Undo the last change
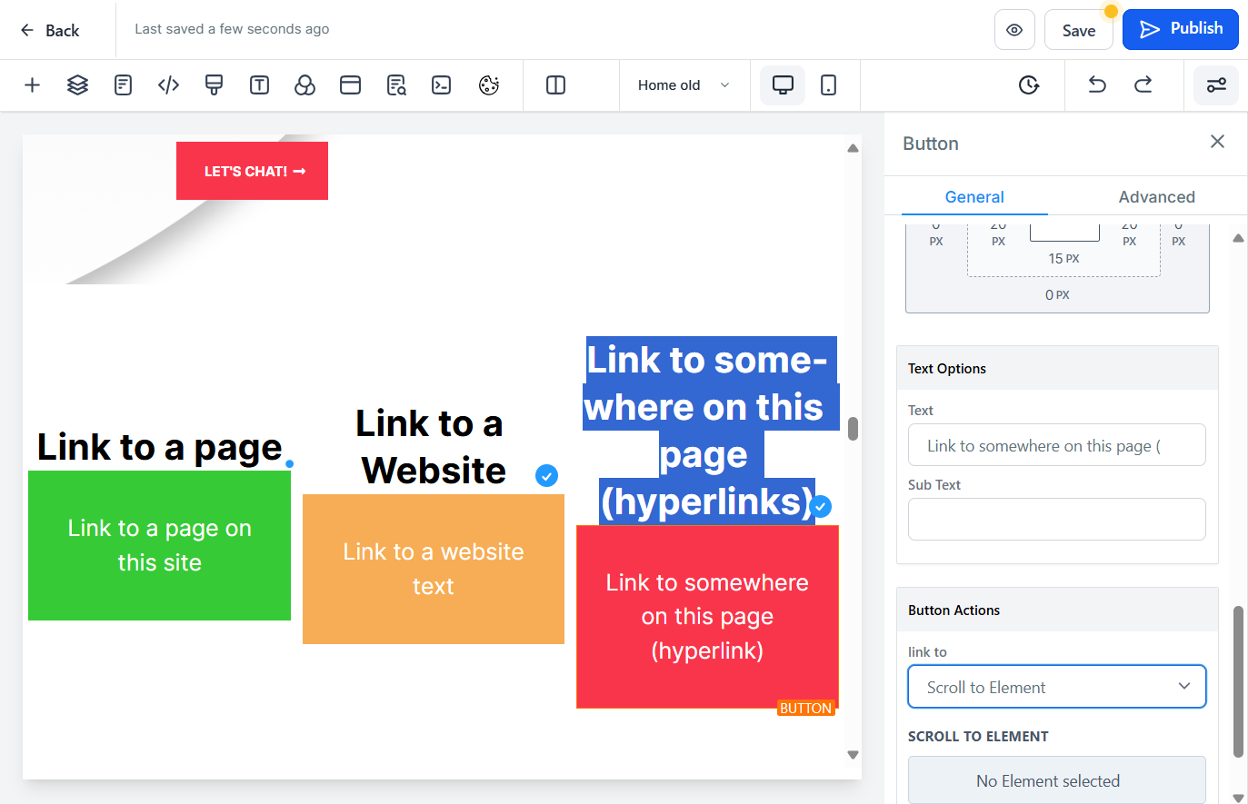The image size is (1248, 804). 1097,85
